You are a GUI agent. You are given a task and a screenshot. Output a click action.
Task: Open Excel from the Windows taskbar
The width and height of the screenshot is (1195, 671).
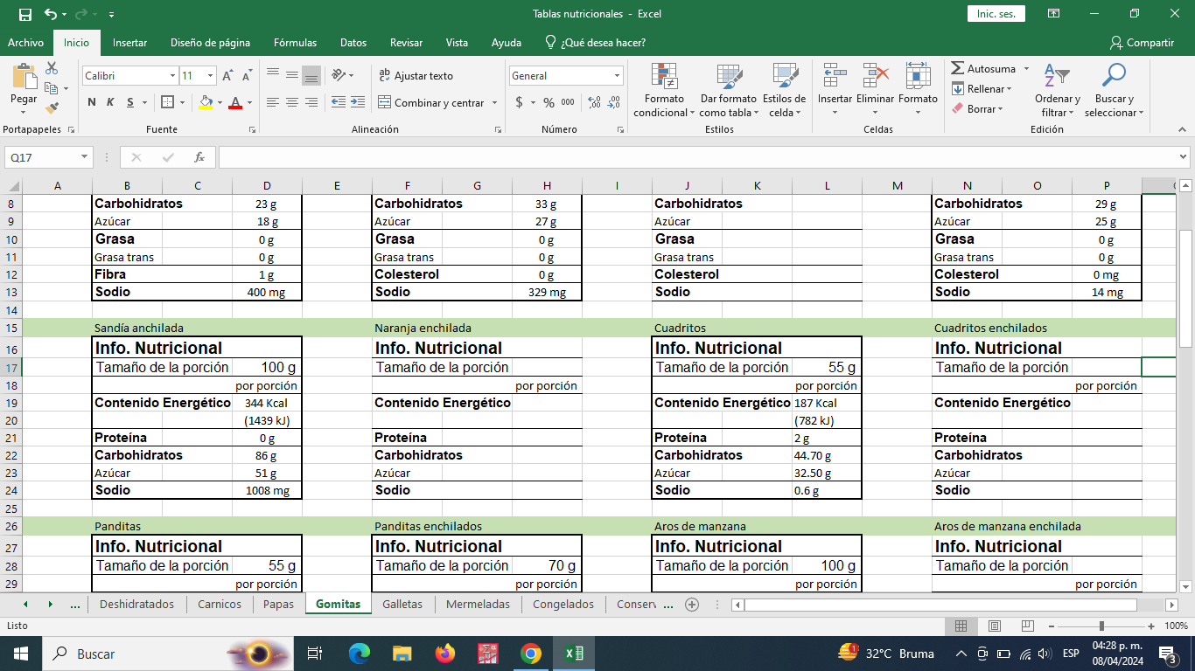(x=574, y=654)
